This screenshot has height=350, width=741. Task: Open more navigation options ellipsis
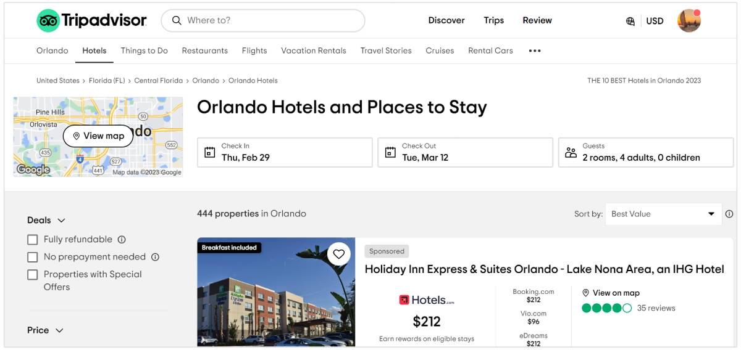point(535,51)
